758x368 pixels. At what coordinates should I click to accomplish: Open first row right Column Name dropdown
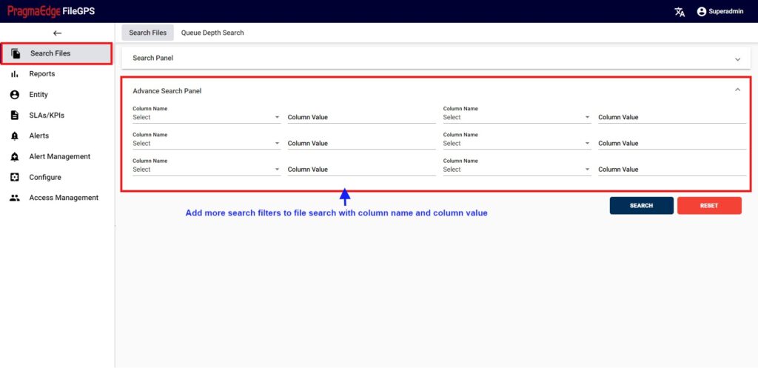[x=517, y=117]
